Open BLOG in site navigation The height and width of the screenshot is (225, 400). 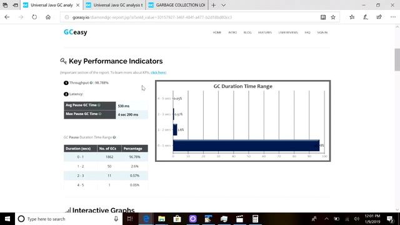point(247,32)
